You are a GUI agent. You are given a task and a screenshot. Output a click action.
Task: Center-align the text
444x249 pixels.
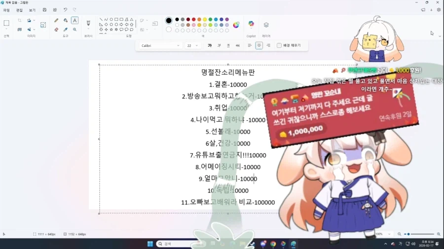259,45
